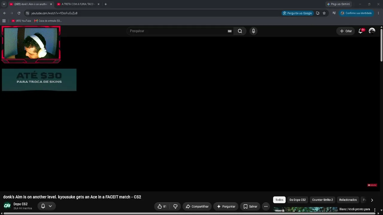Open the media control icon in Chrome toolbar

pyautogui.click(x=334, y=13)
